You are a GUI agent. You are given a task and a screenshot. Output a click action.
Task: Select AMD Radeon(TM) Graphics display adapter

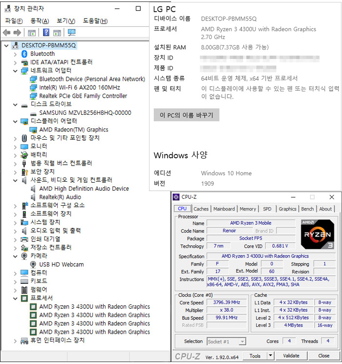click(73, 129)
